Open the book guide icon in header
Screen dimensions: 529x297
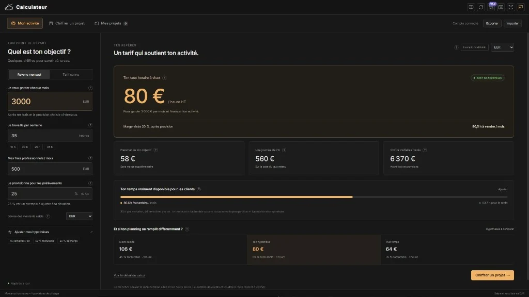(x=471, y=7)
